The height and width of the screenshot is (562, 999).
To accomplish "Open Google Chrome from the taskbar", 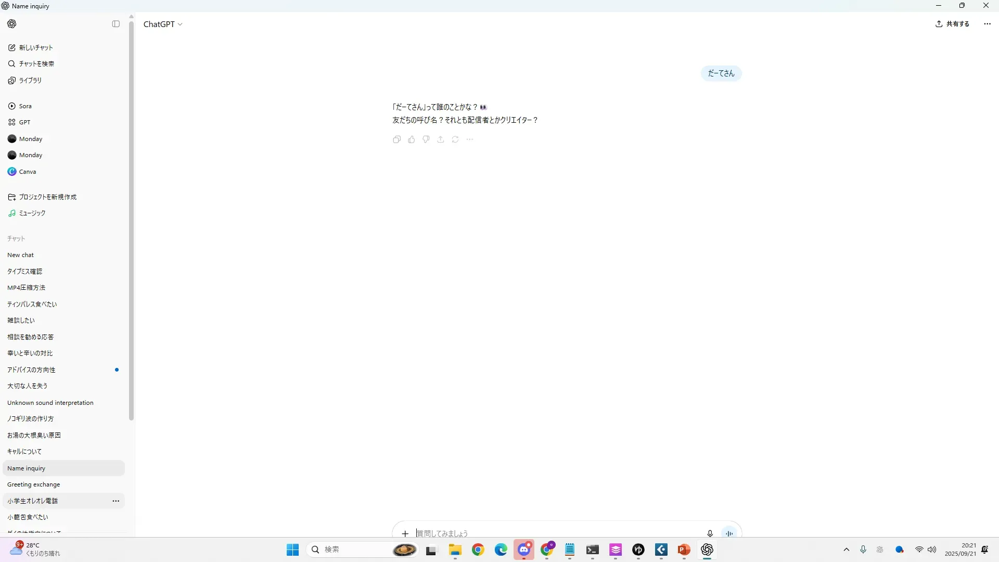I will [478, 550].
